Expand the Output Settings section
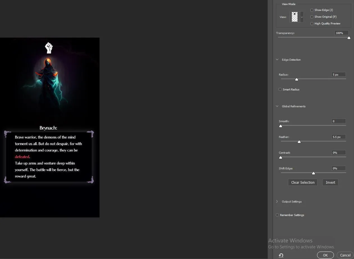This screenshot has height=259, width=354. click(277, 201)
